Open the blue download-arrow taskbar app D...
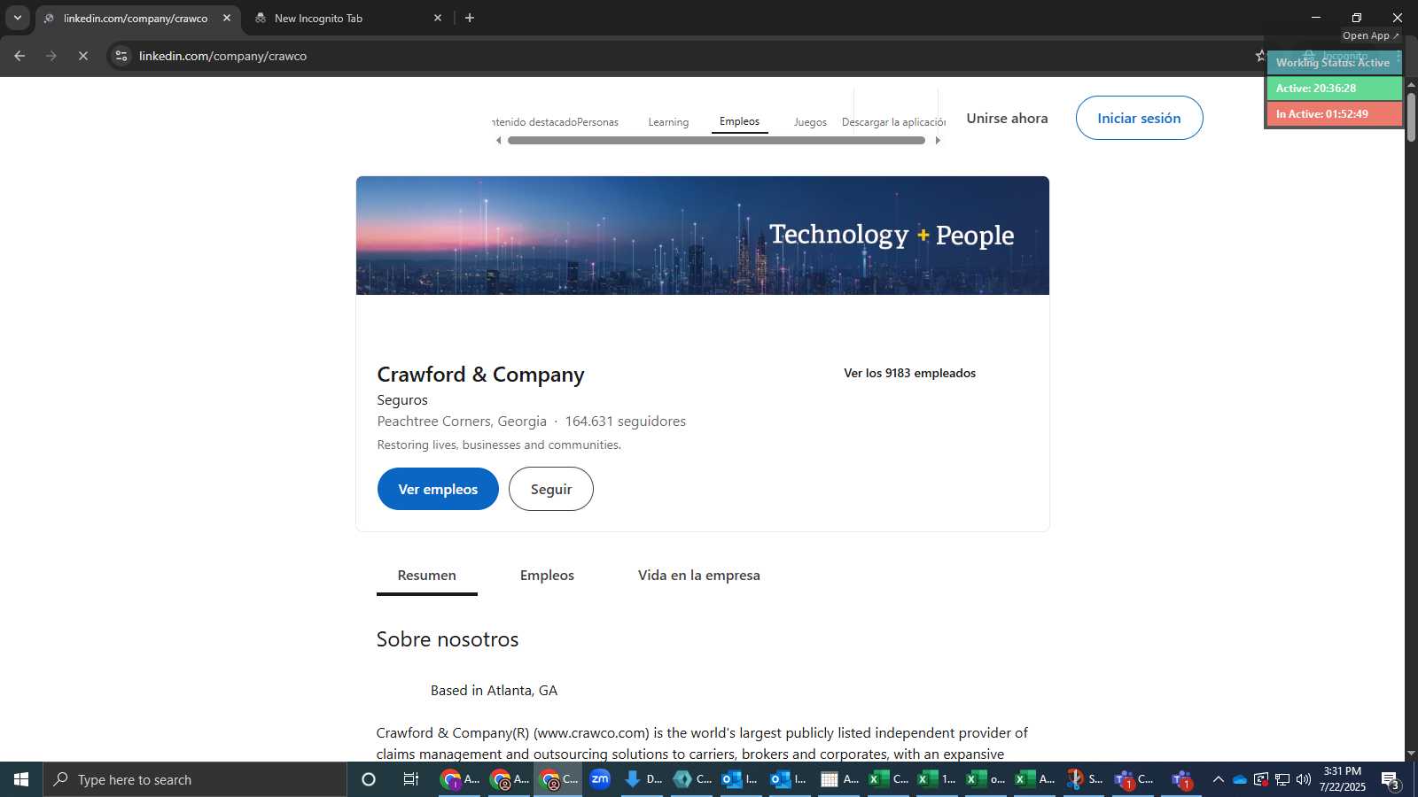1418x797 pixels. pyautogui.click(x=644, y=779)
